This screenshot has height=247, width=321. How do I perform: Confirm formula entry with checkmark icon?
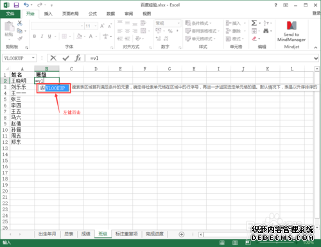pyautogui.click(x=65, y=58)
